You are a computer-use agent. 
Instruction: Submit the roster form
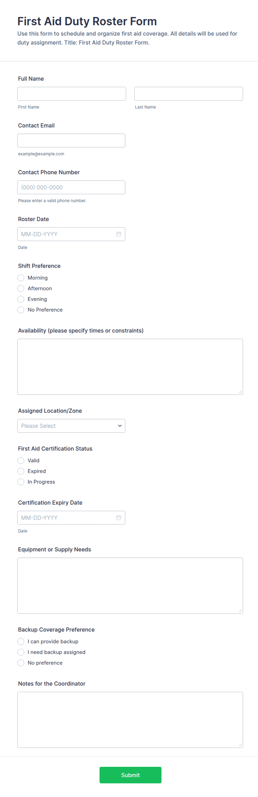130,775
